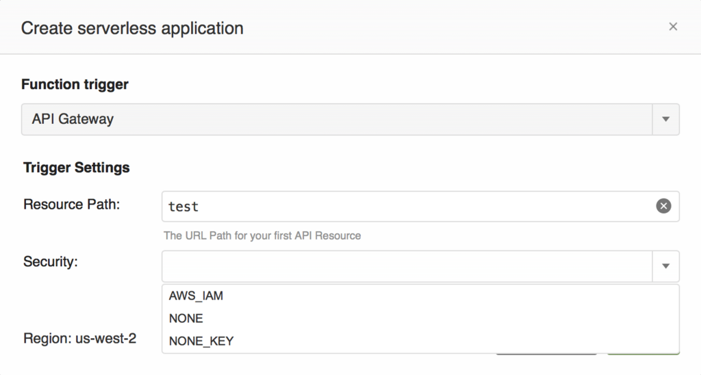Image resolution: width=701 pixels, height=375 pixels.
Task: Choose NONE security option
Action: point(420,318)
